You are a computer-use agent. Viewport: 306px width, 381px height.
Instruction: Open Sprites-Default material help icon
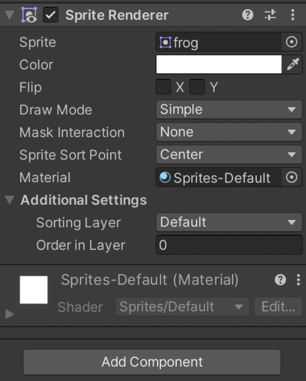pyautogui.click(x=280, y=280)
